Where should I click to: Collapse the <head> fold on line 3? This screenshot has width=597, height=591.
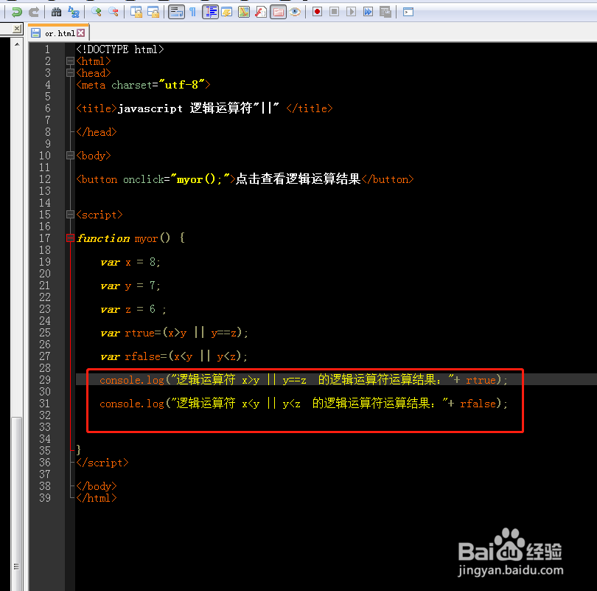pos(70,73)
